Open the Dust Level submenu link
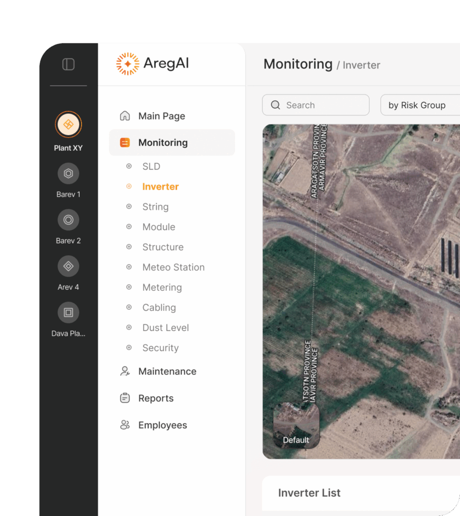Image resolution: width=460 pixels, height=516 pixels. 165,328
